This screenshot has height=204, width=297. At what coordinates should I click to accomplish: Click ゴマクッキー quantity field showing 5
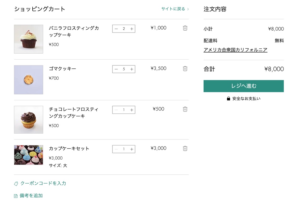tap(124, 69)
